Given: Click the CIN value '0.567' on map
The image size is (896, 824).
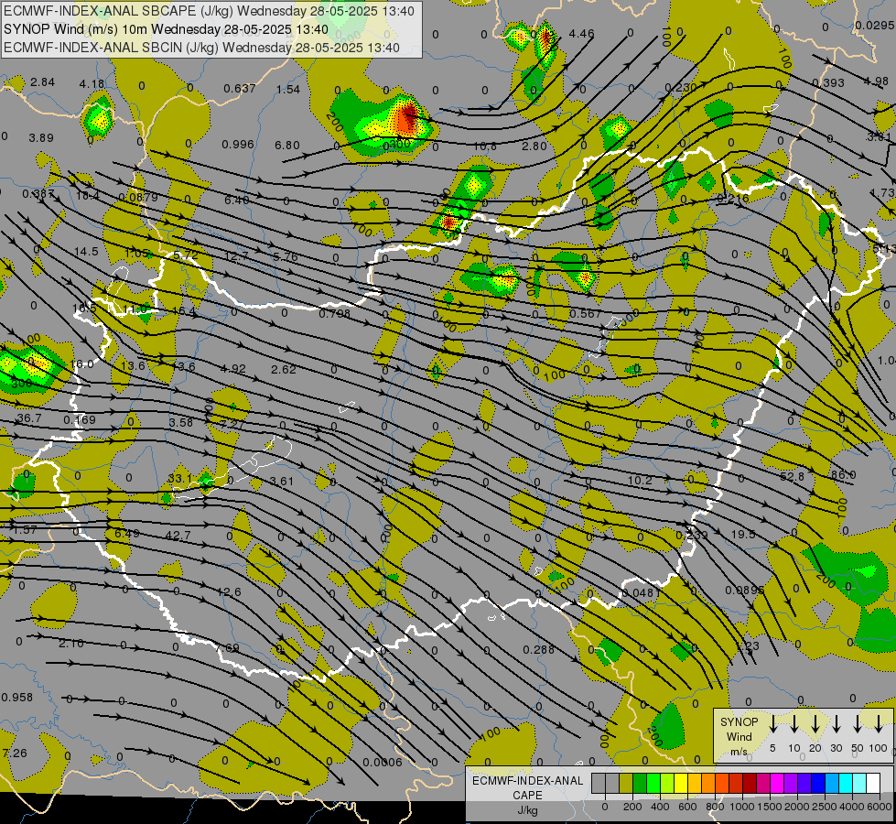Looking at the screenshot, I should 586,314.
